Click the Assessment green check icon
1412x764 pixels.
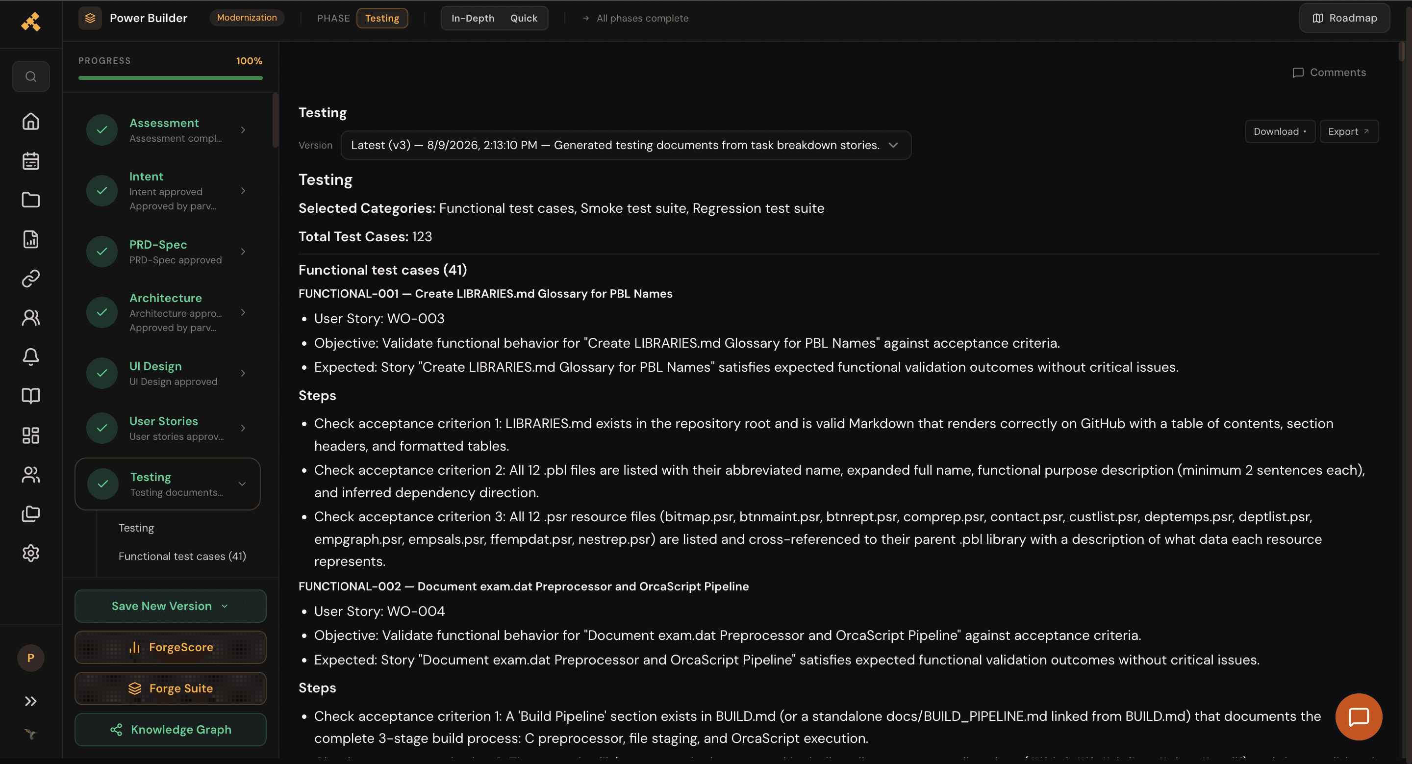coord(102,130)
